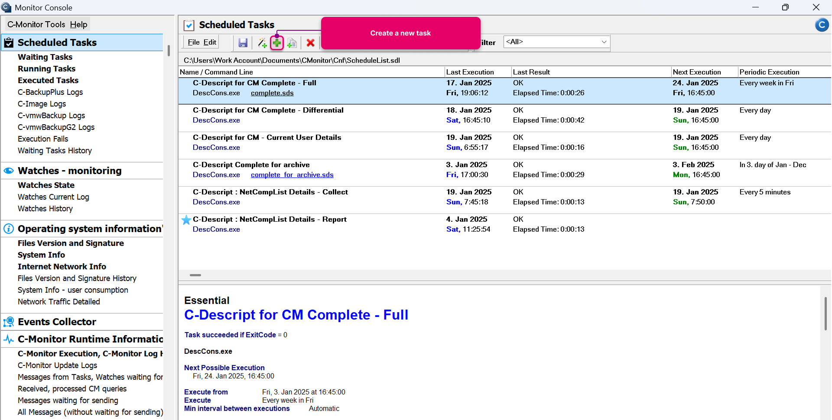
Task: Open the task wizard wand icon
Action: pos(262,42)
